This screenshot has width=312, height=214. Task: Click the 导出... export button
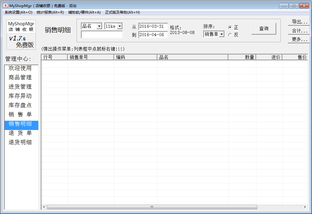click(x=299, y=22)
